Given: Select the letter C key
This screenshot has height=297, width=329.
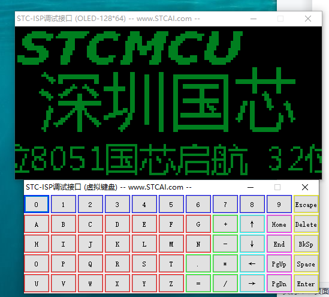Looking at the screenshot, I should click(90, 224).
